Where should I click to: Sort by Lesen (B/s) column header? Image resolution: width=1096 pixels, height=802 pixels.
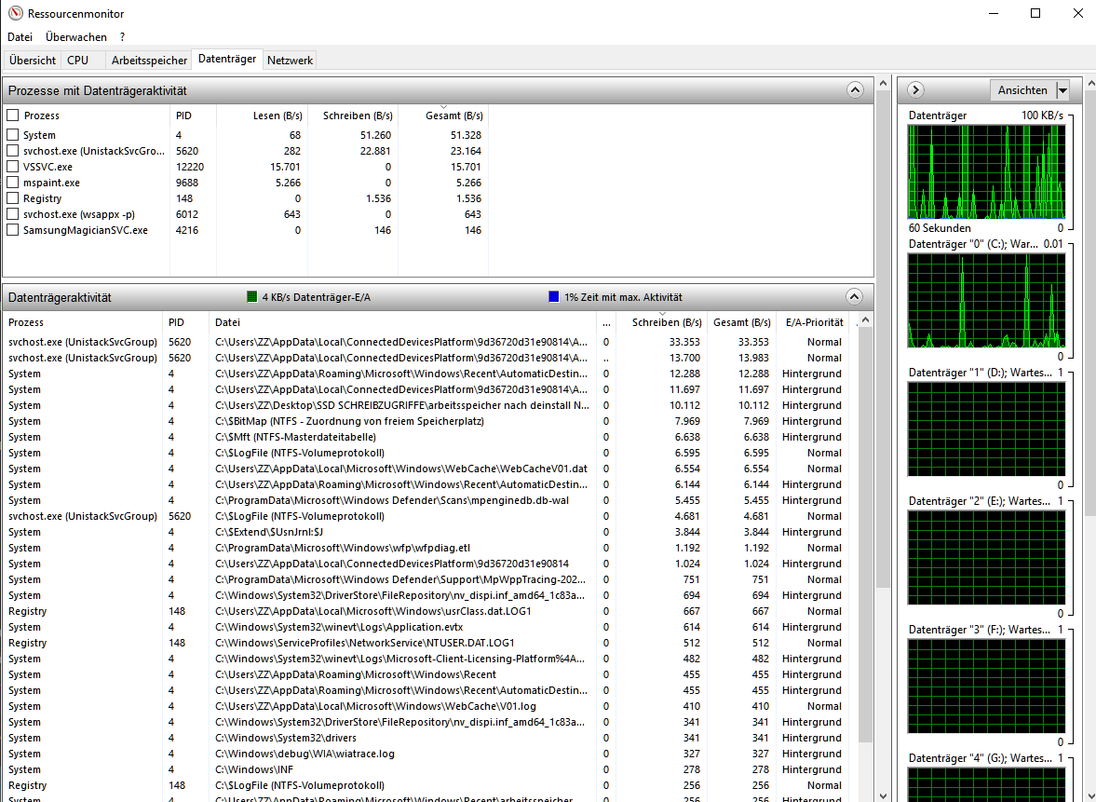(x=262, y=116)
